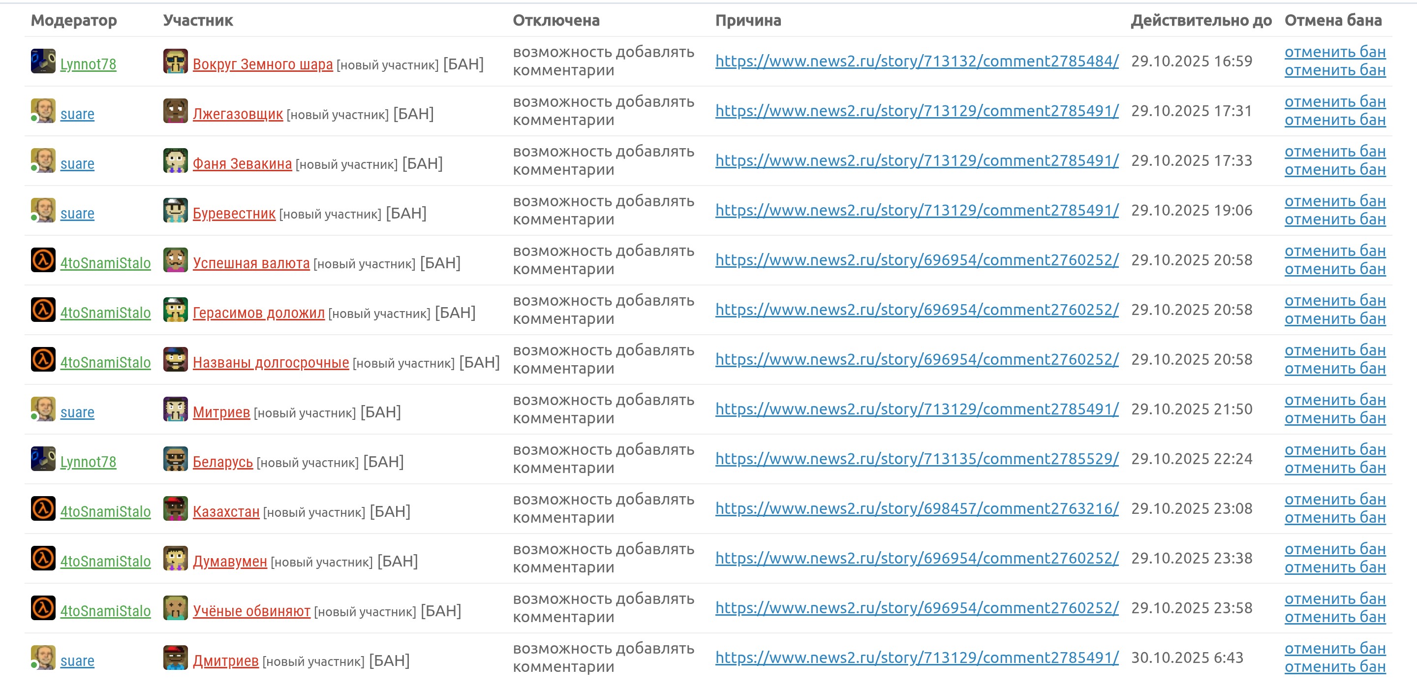Click avatar next to Вокруг Земного шара
1417x693 pixels.
(176, 61)
